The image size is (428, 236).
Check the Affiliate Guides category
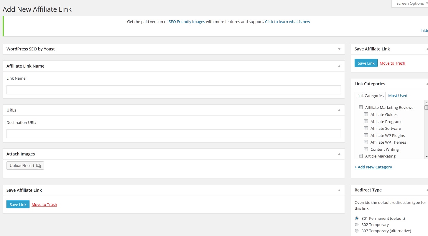pyautogui.click(x=366, y=114)
